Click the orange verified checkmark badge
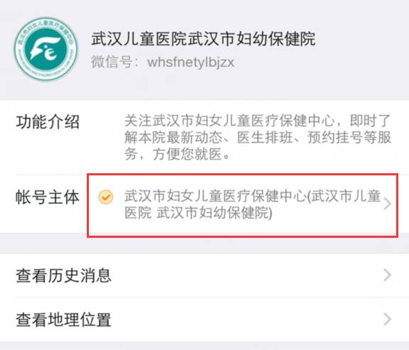Image resolution: width=409 pixels, height=350 pixels. click(x=106, y=197)
